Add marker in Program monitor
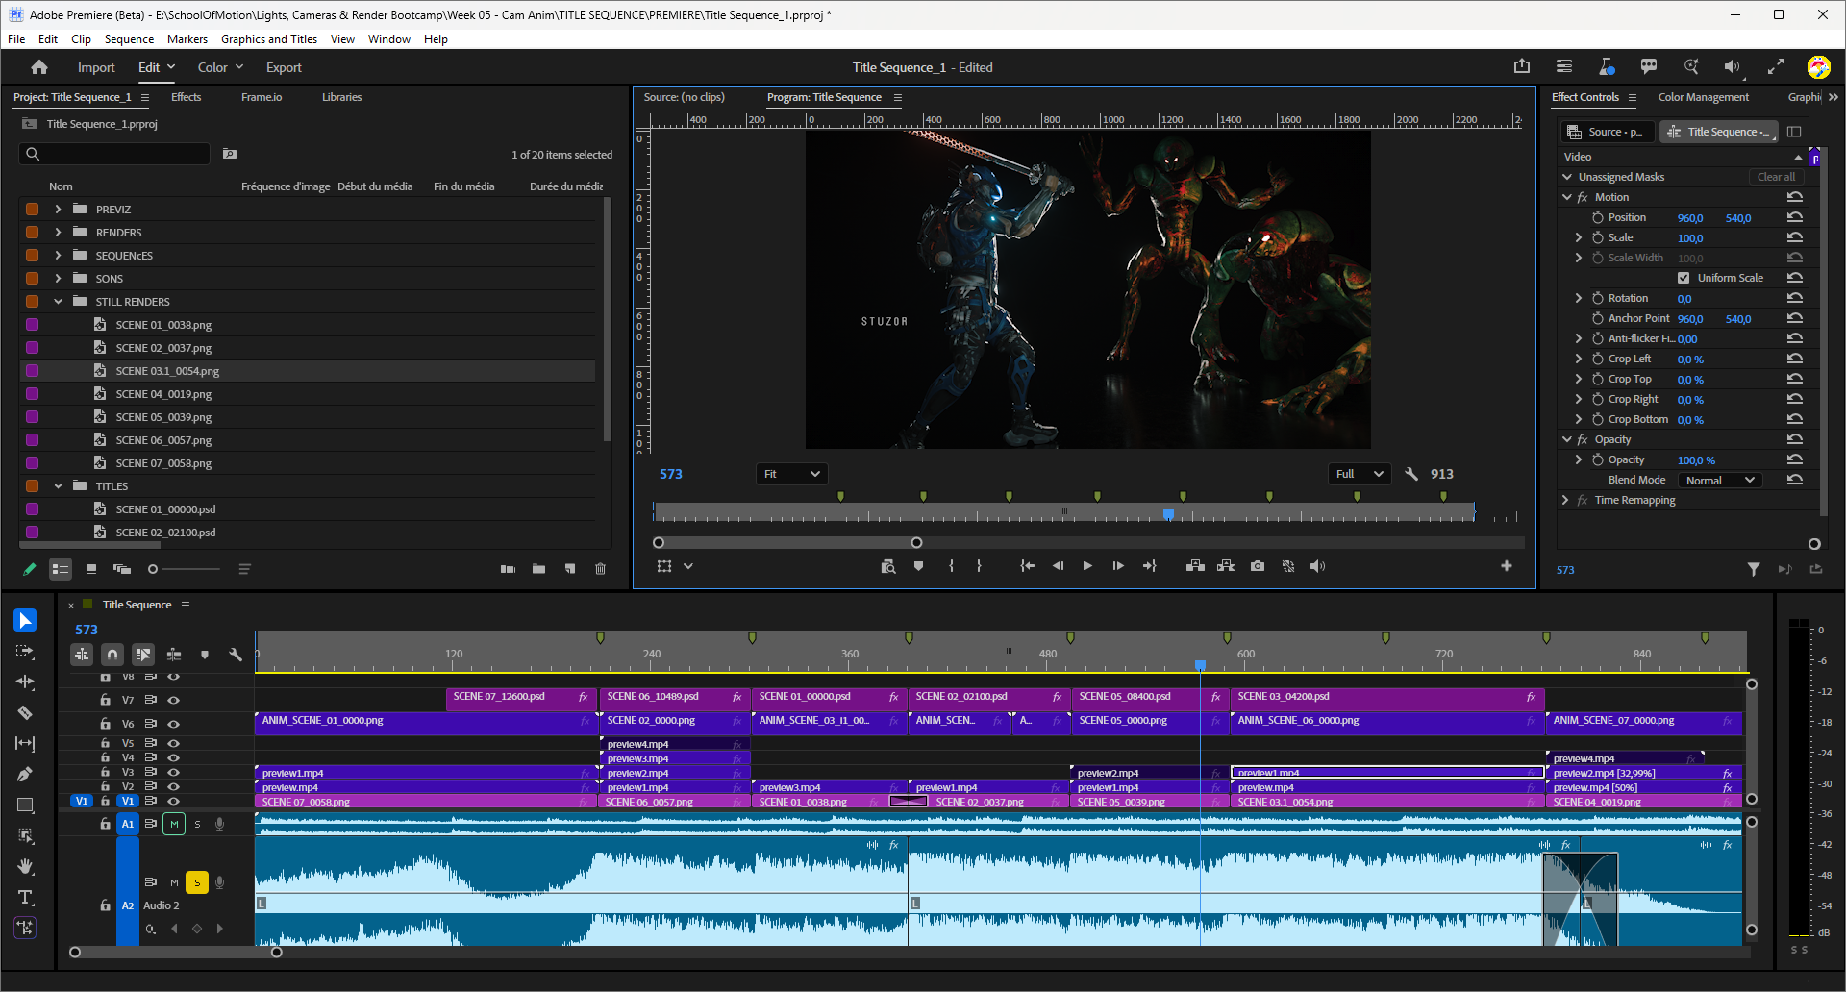The image size is (1846, 992). 918,566
